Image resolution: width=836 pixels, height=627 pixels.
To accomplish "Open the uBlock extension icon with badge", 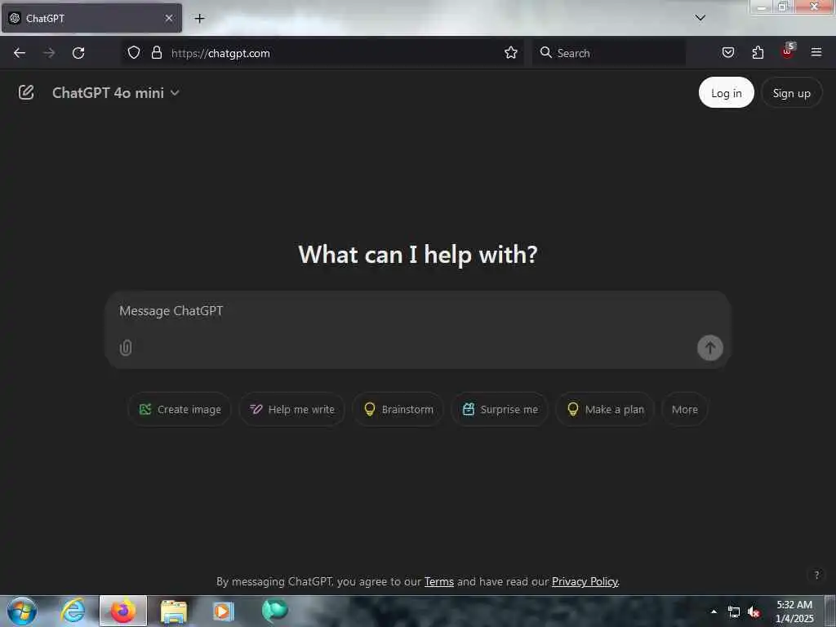I will 788,51.
